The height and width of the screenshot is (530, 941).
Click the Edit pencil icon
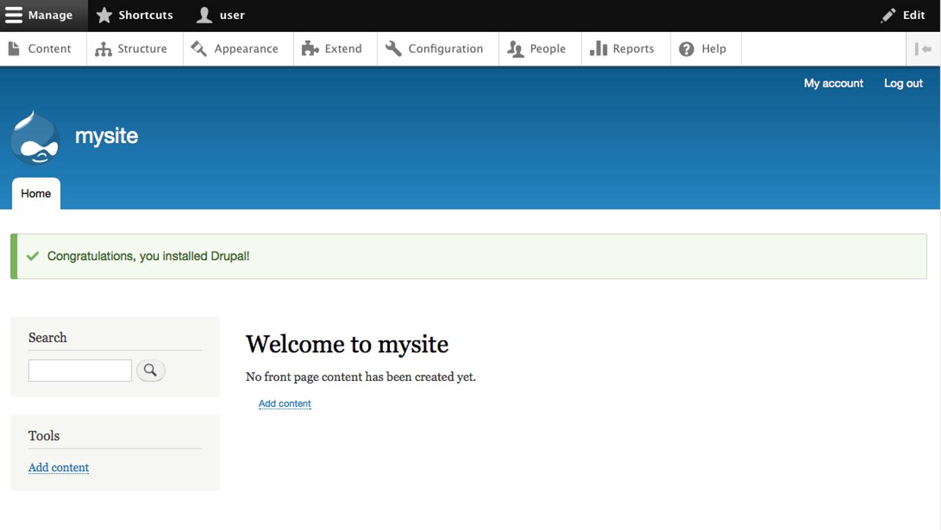[x=888, y=15]
